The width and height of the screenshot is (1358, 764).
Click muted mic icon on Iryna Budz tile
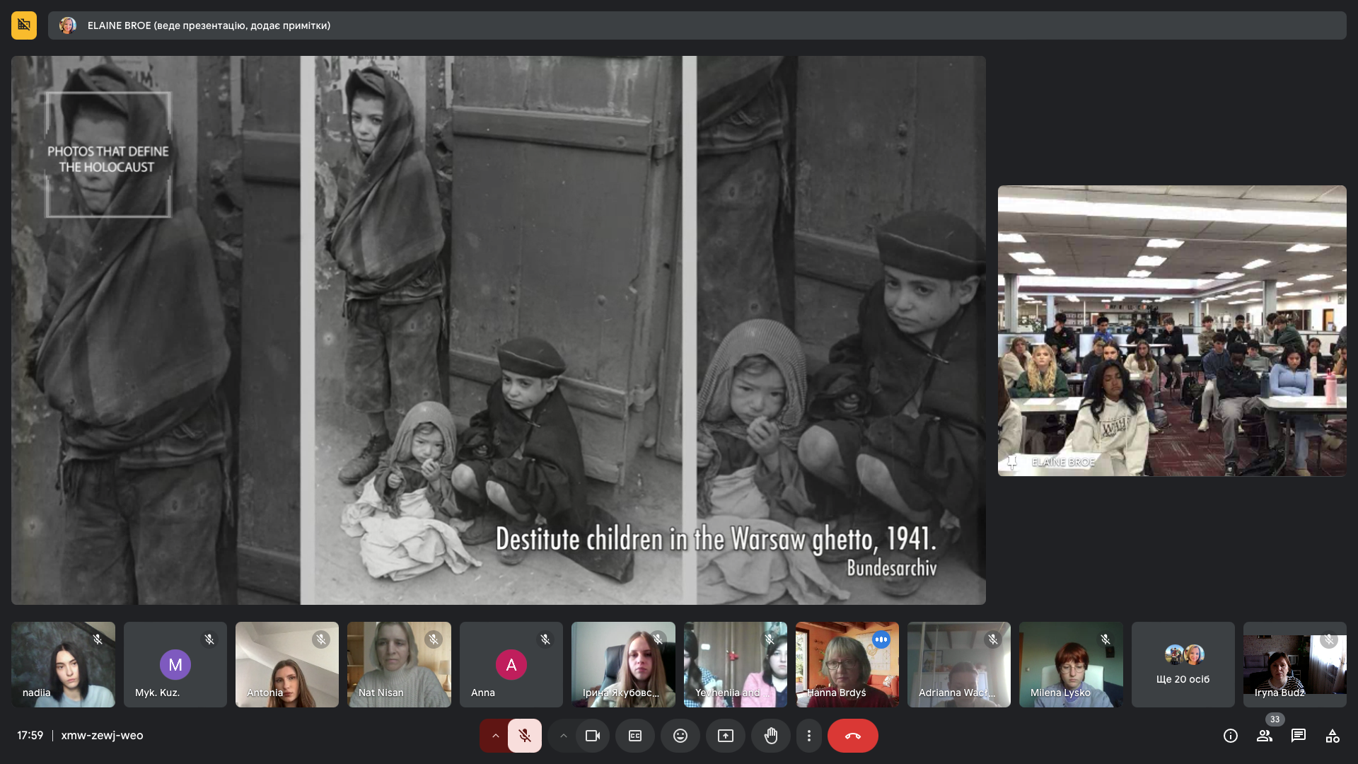pyautogui.click(x=1329, y=639)
